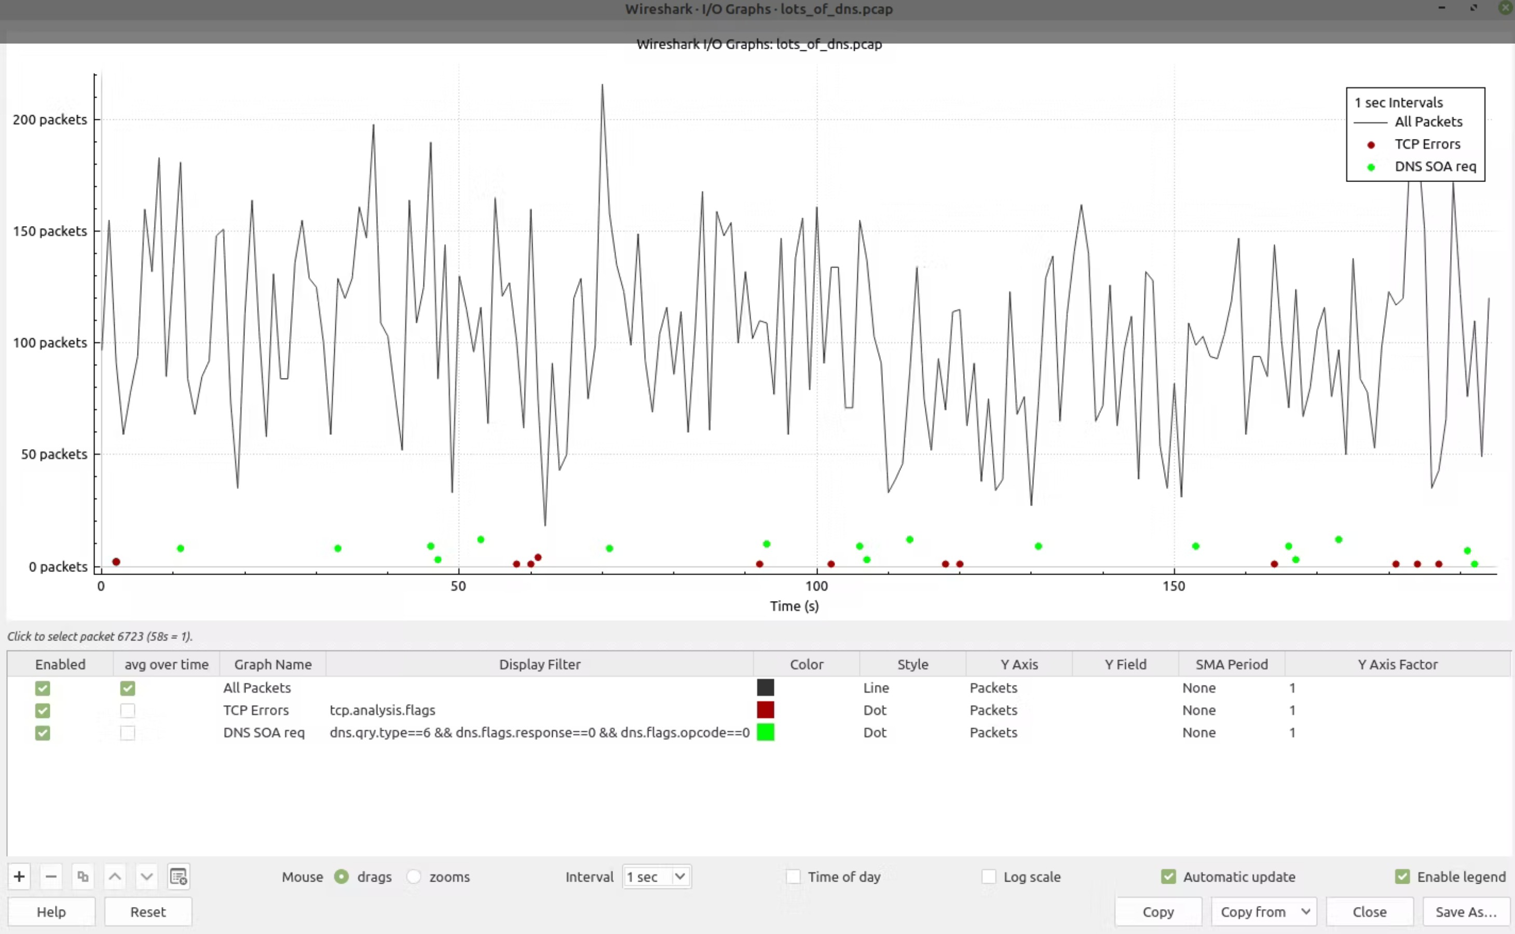Sort by the Graph Name column header
Viewport: 1515px width, 934px height.
coord(272,663)
